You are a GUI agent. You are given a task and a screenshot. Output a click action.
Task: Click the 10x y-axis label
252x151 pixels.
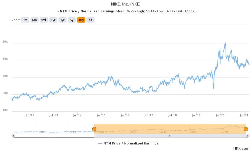[5, 110]
